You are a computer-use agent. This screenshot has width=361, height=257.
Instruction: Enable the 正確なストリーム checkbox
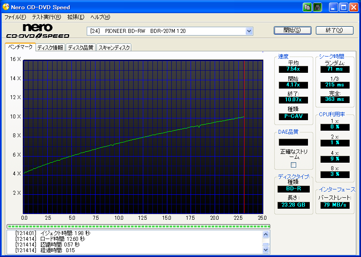click(x=294, y=164)
